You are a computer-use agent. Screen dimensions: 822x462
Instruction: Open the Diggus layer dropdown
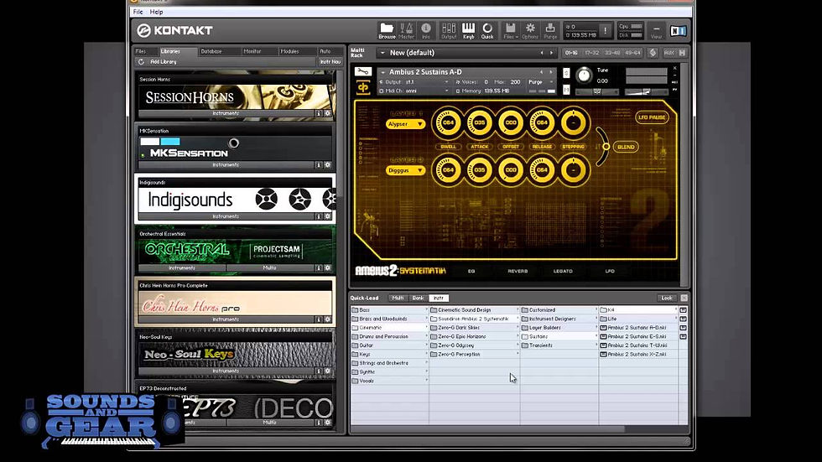pos(405,170)
